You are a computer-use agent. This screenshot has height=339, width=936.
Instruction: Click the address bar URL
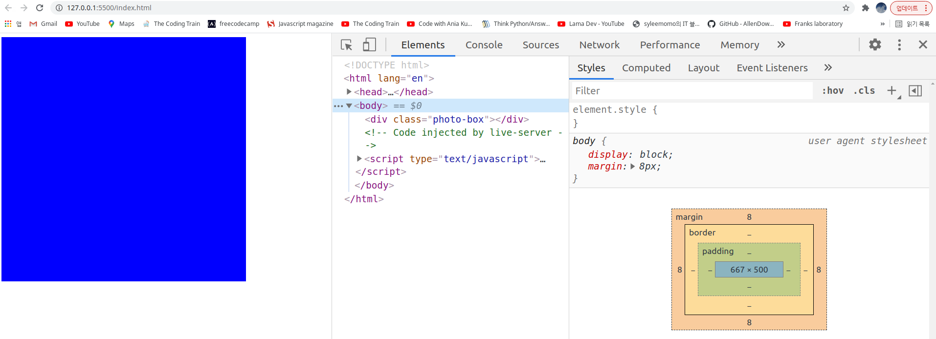pos(109,8)
